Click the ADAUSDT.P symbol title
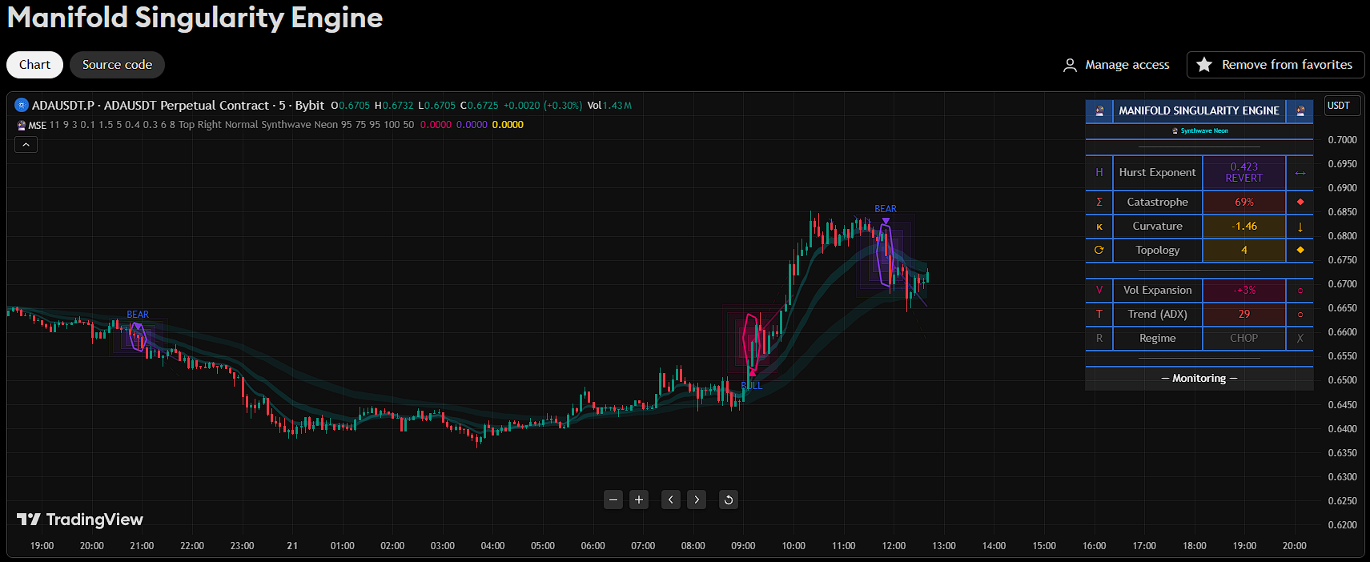This screenshot has height=562, width=1370. pos(179,105)
